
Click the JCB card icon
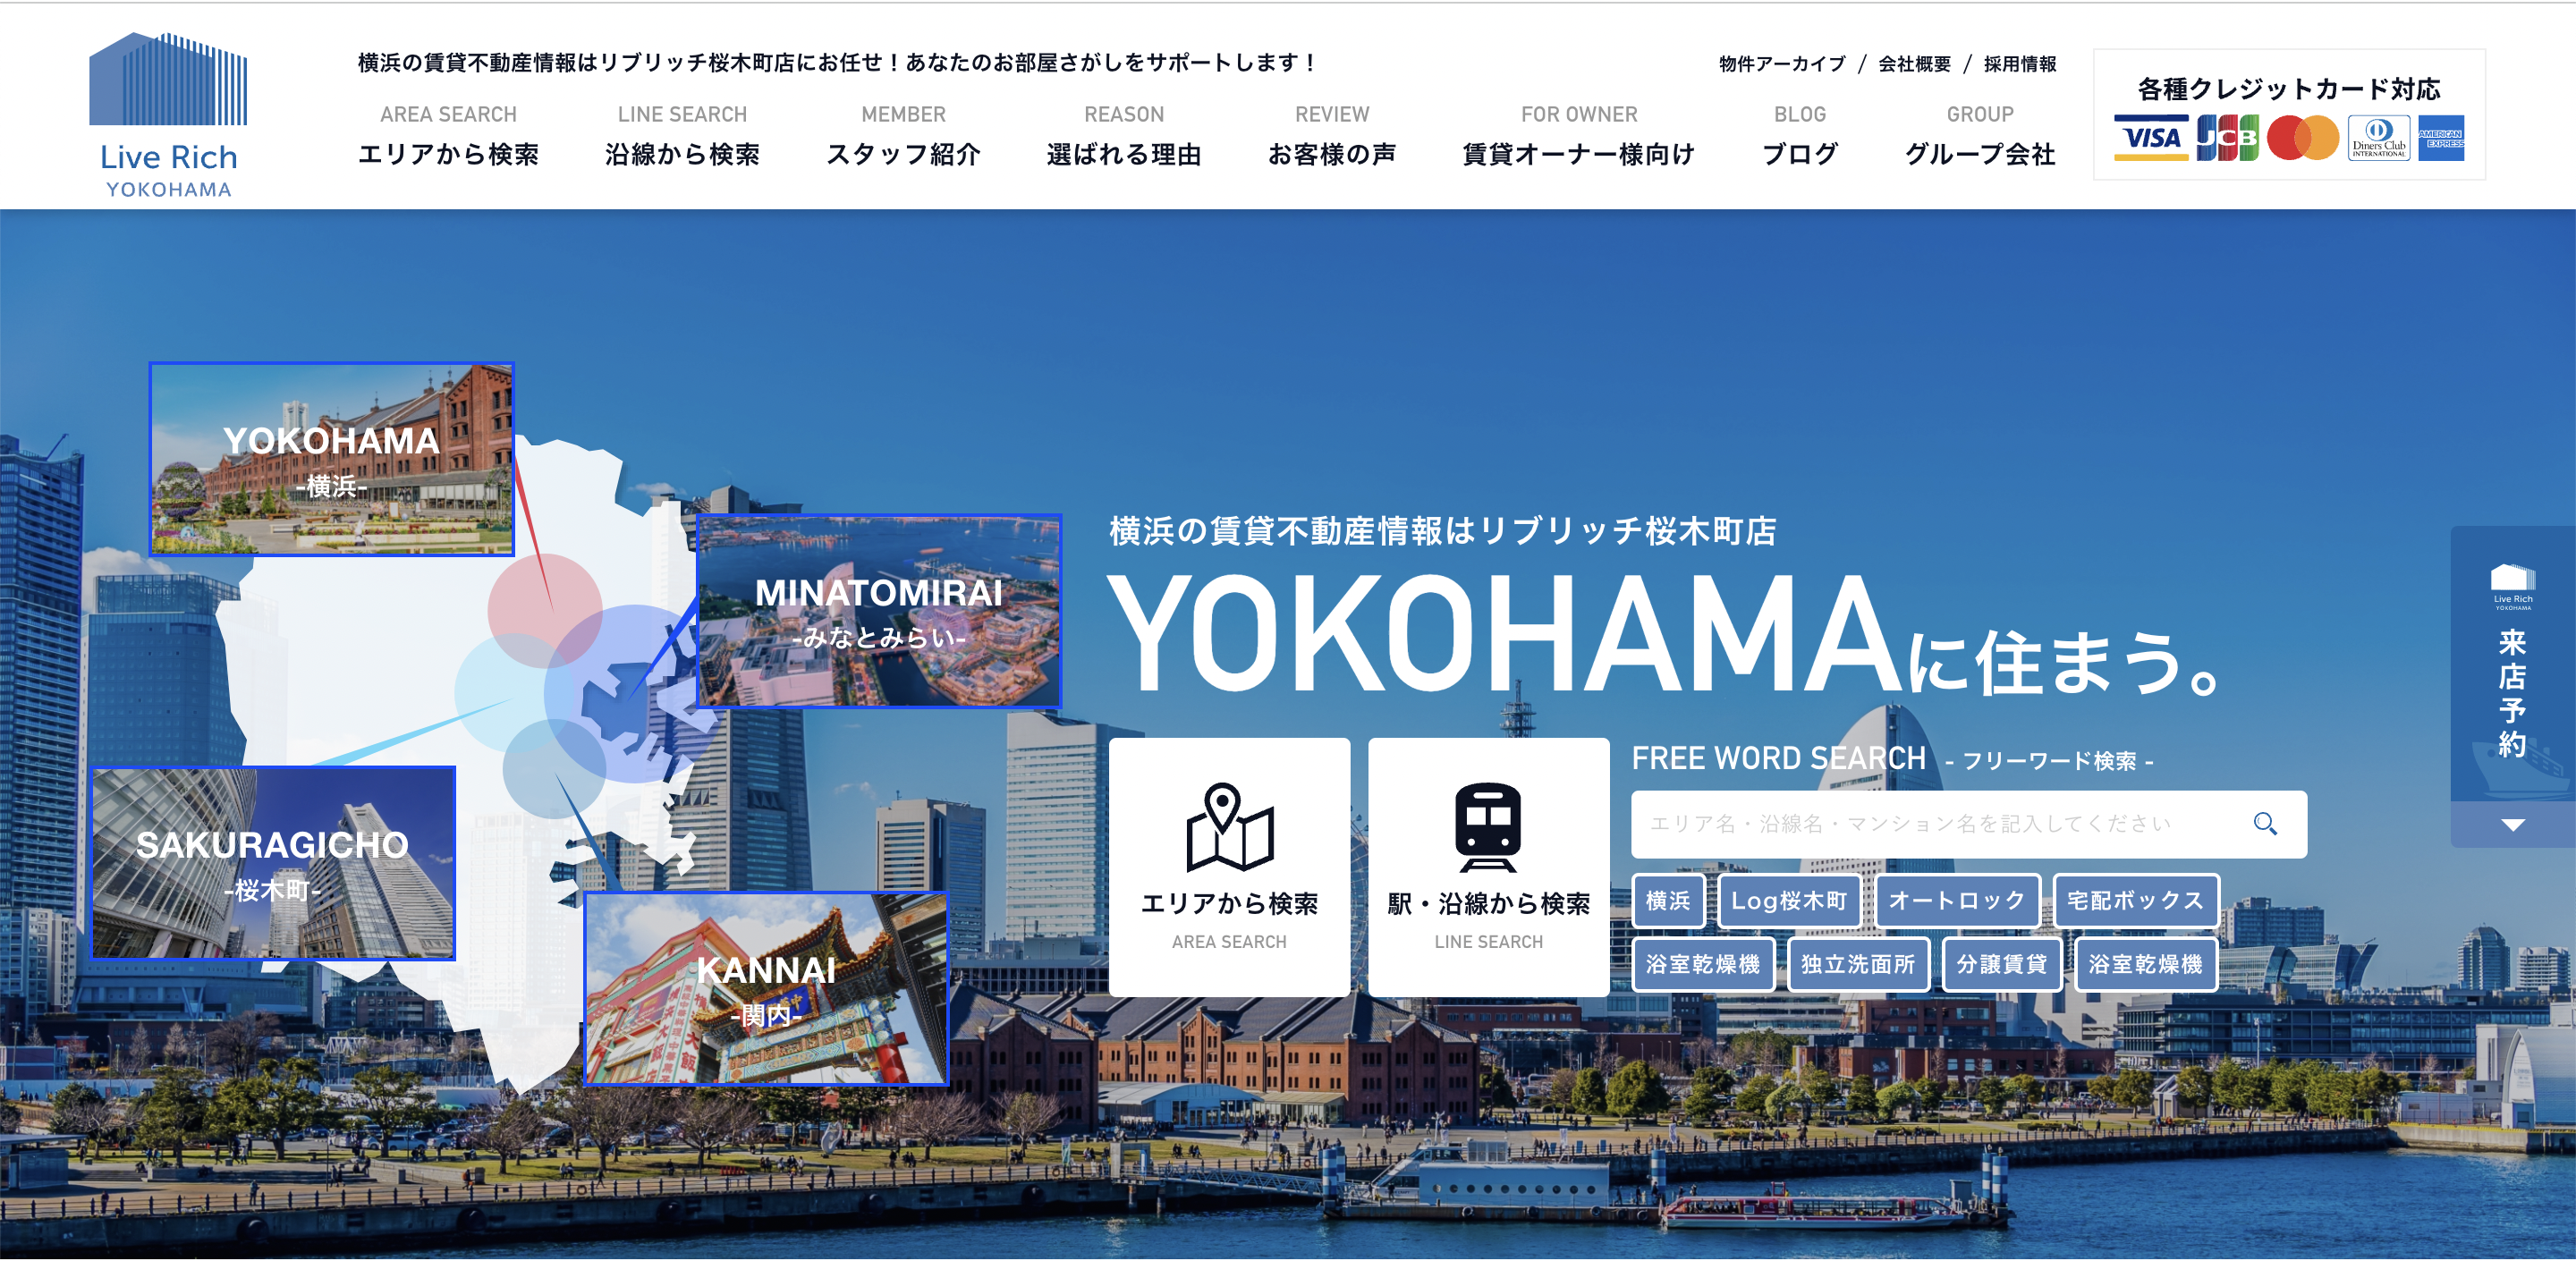tap(2227, 137)
